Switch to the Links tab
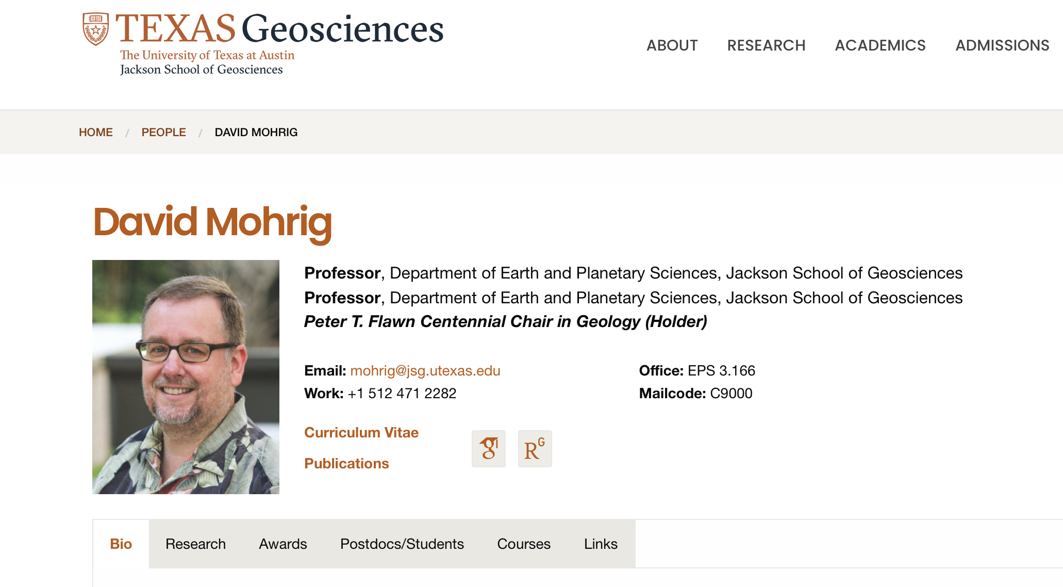Image resolution: width=1063 pixels, height=587 pixels. coord(601,544)
